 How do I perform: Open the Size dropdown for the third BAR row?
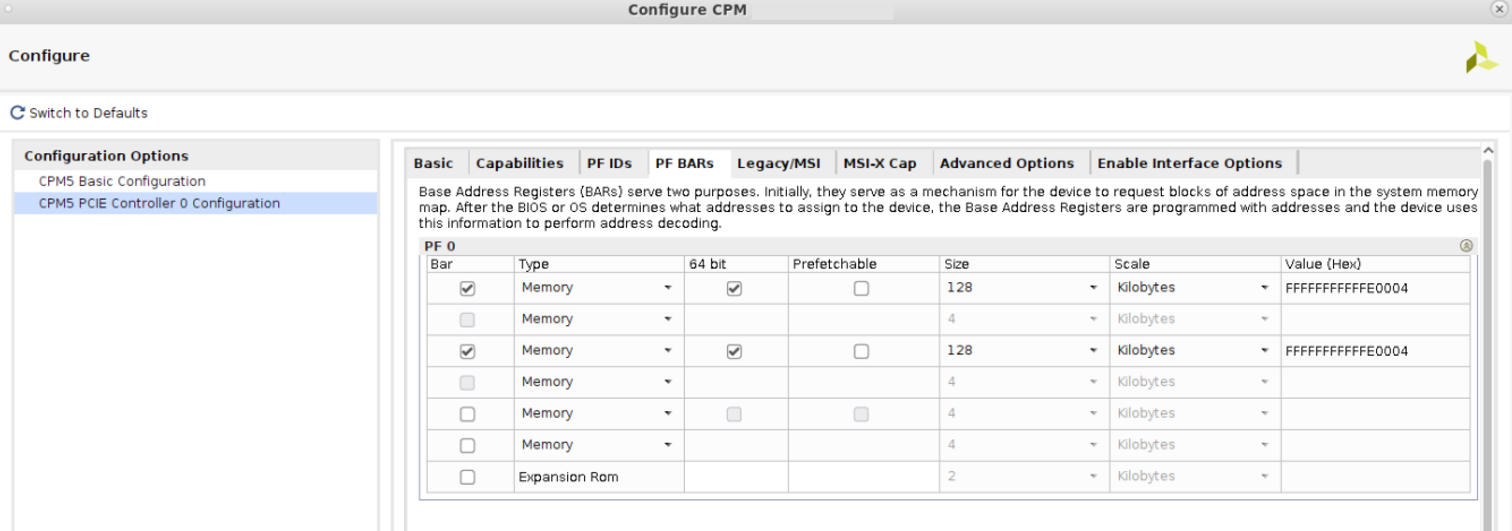tap(1093, 351)
